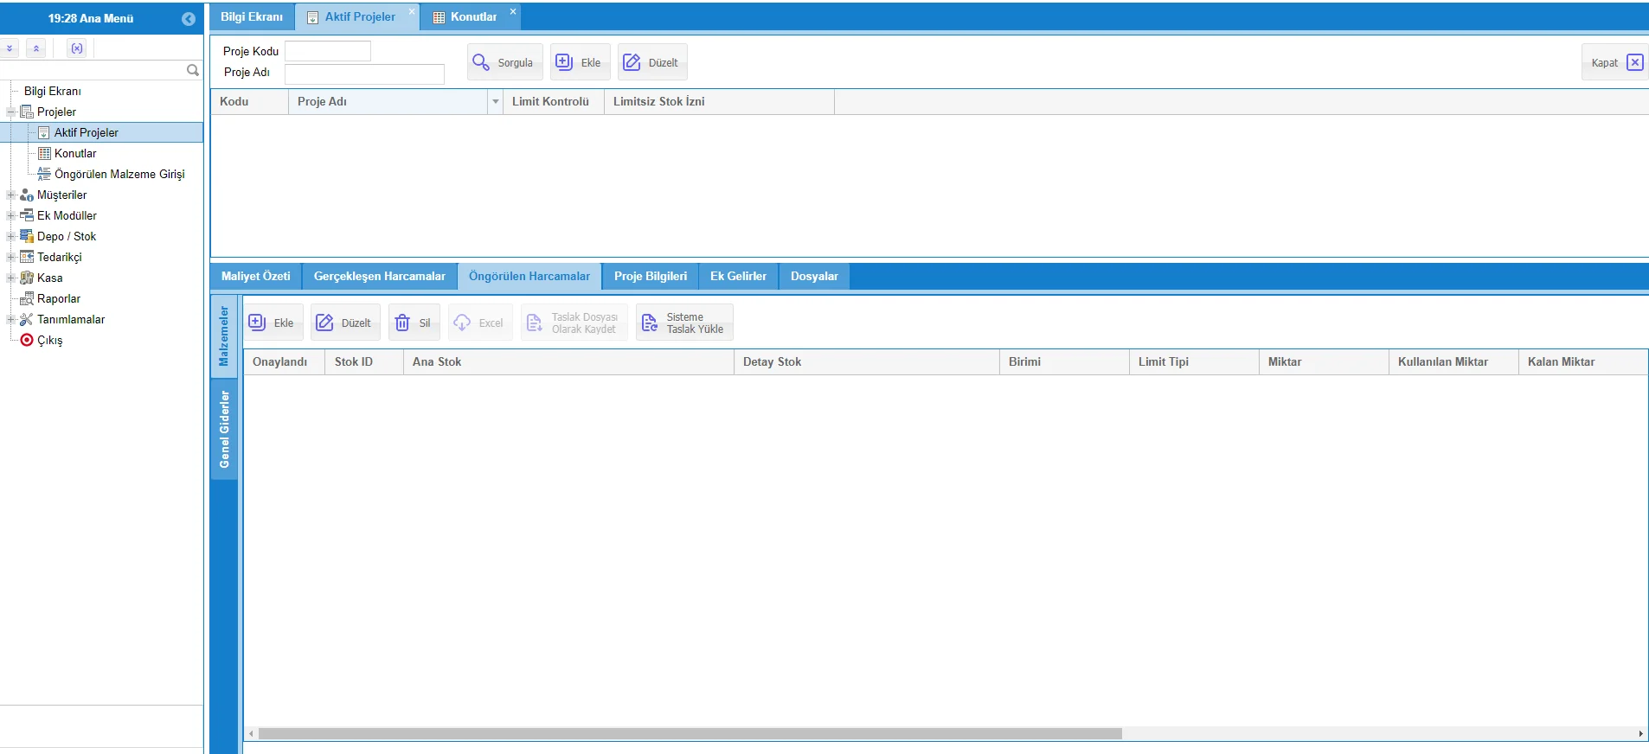
Task: Expand the Depo / Stok tree node
Action: click(11, 236)
